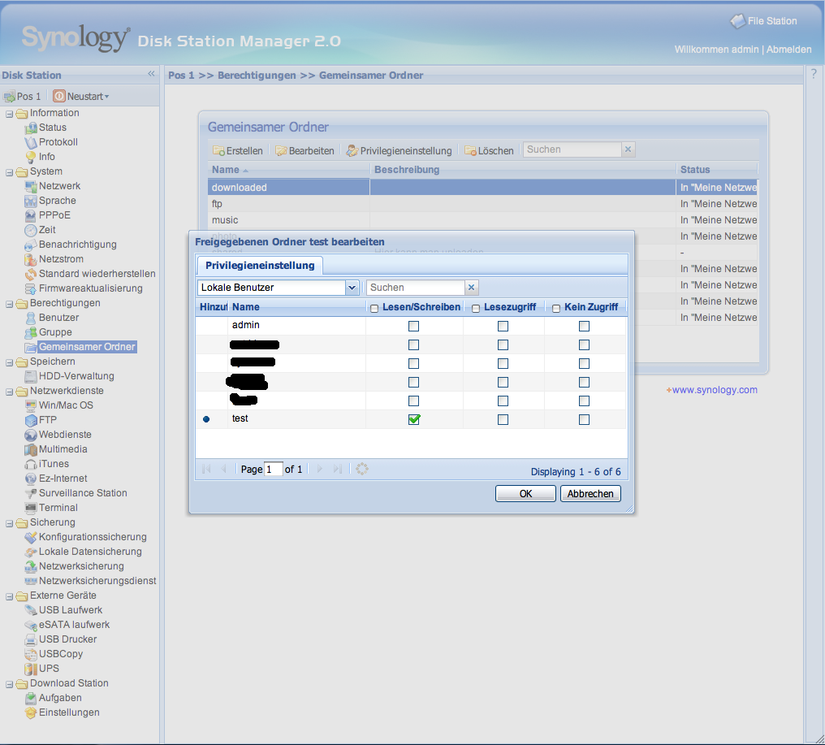Click the Suchen field in dialog

pos(415,288)
